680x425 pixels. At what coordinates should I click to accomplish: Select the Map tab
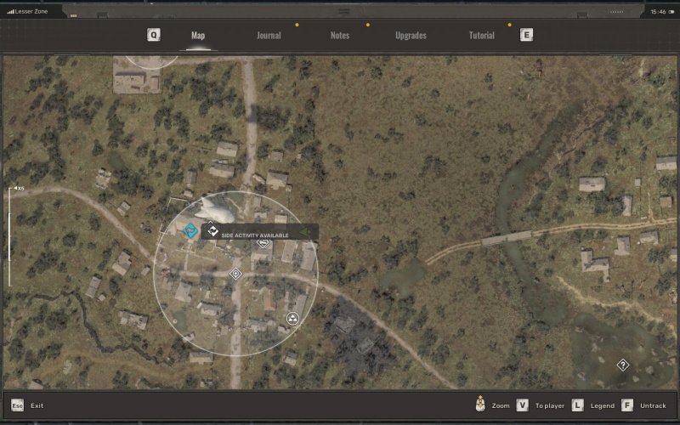(x=198, y=36)
